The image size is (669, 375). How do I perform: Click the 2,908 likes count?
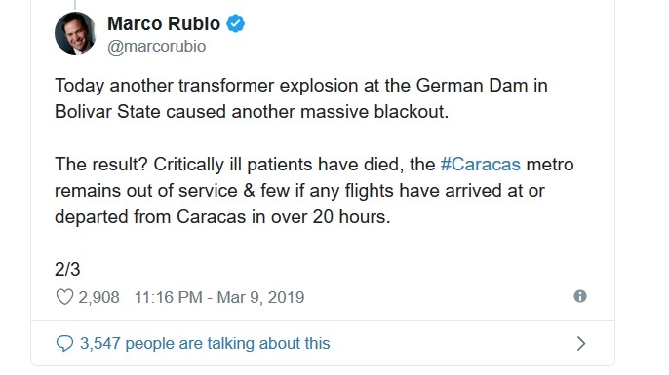pos(99,297)
